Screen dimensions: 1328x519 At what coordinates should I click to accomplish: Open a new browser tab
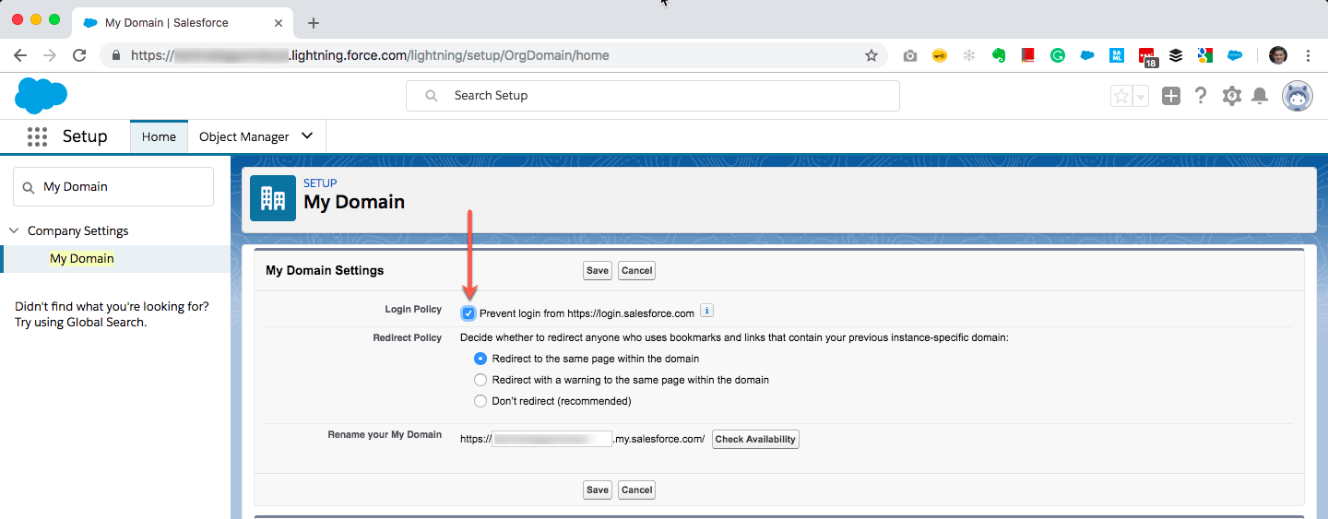pos(314,23)
